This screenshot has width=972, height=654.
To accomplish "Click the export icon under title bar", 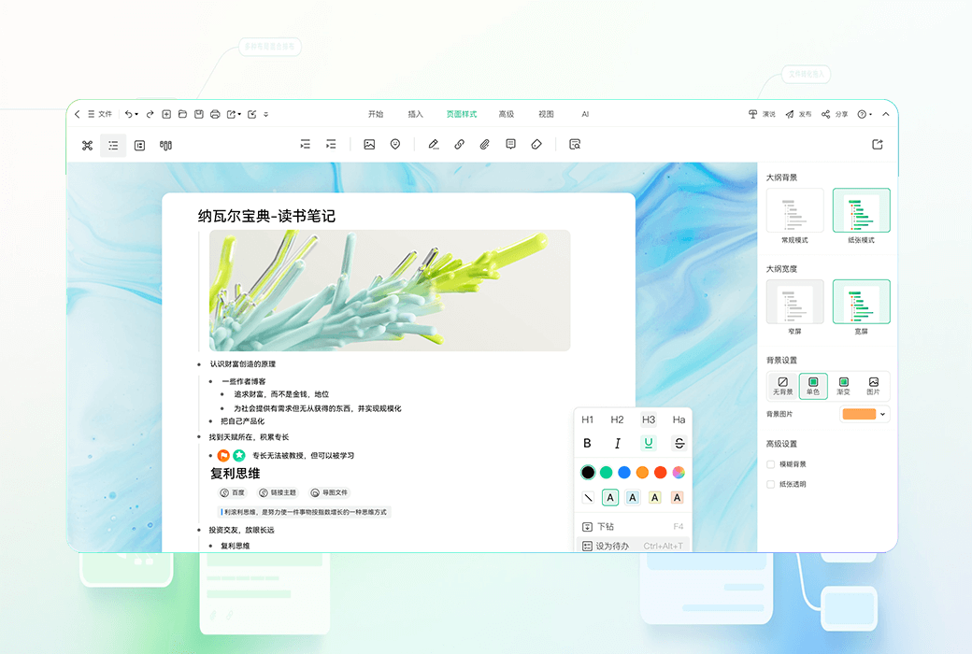I will click(x=878, y=145).
